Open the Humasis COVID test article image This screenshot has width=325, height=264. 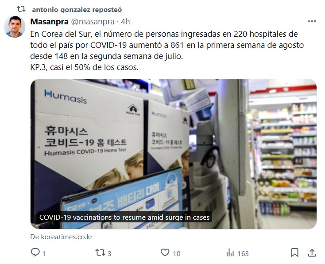174,154
